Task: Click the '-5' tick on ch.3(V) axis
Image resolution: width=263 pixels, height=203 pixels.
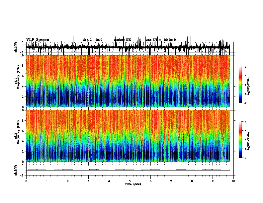Action: pyautogui.click(x=22, y=175)
